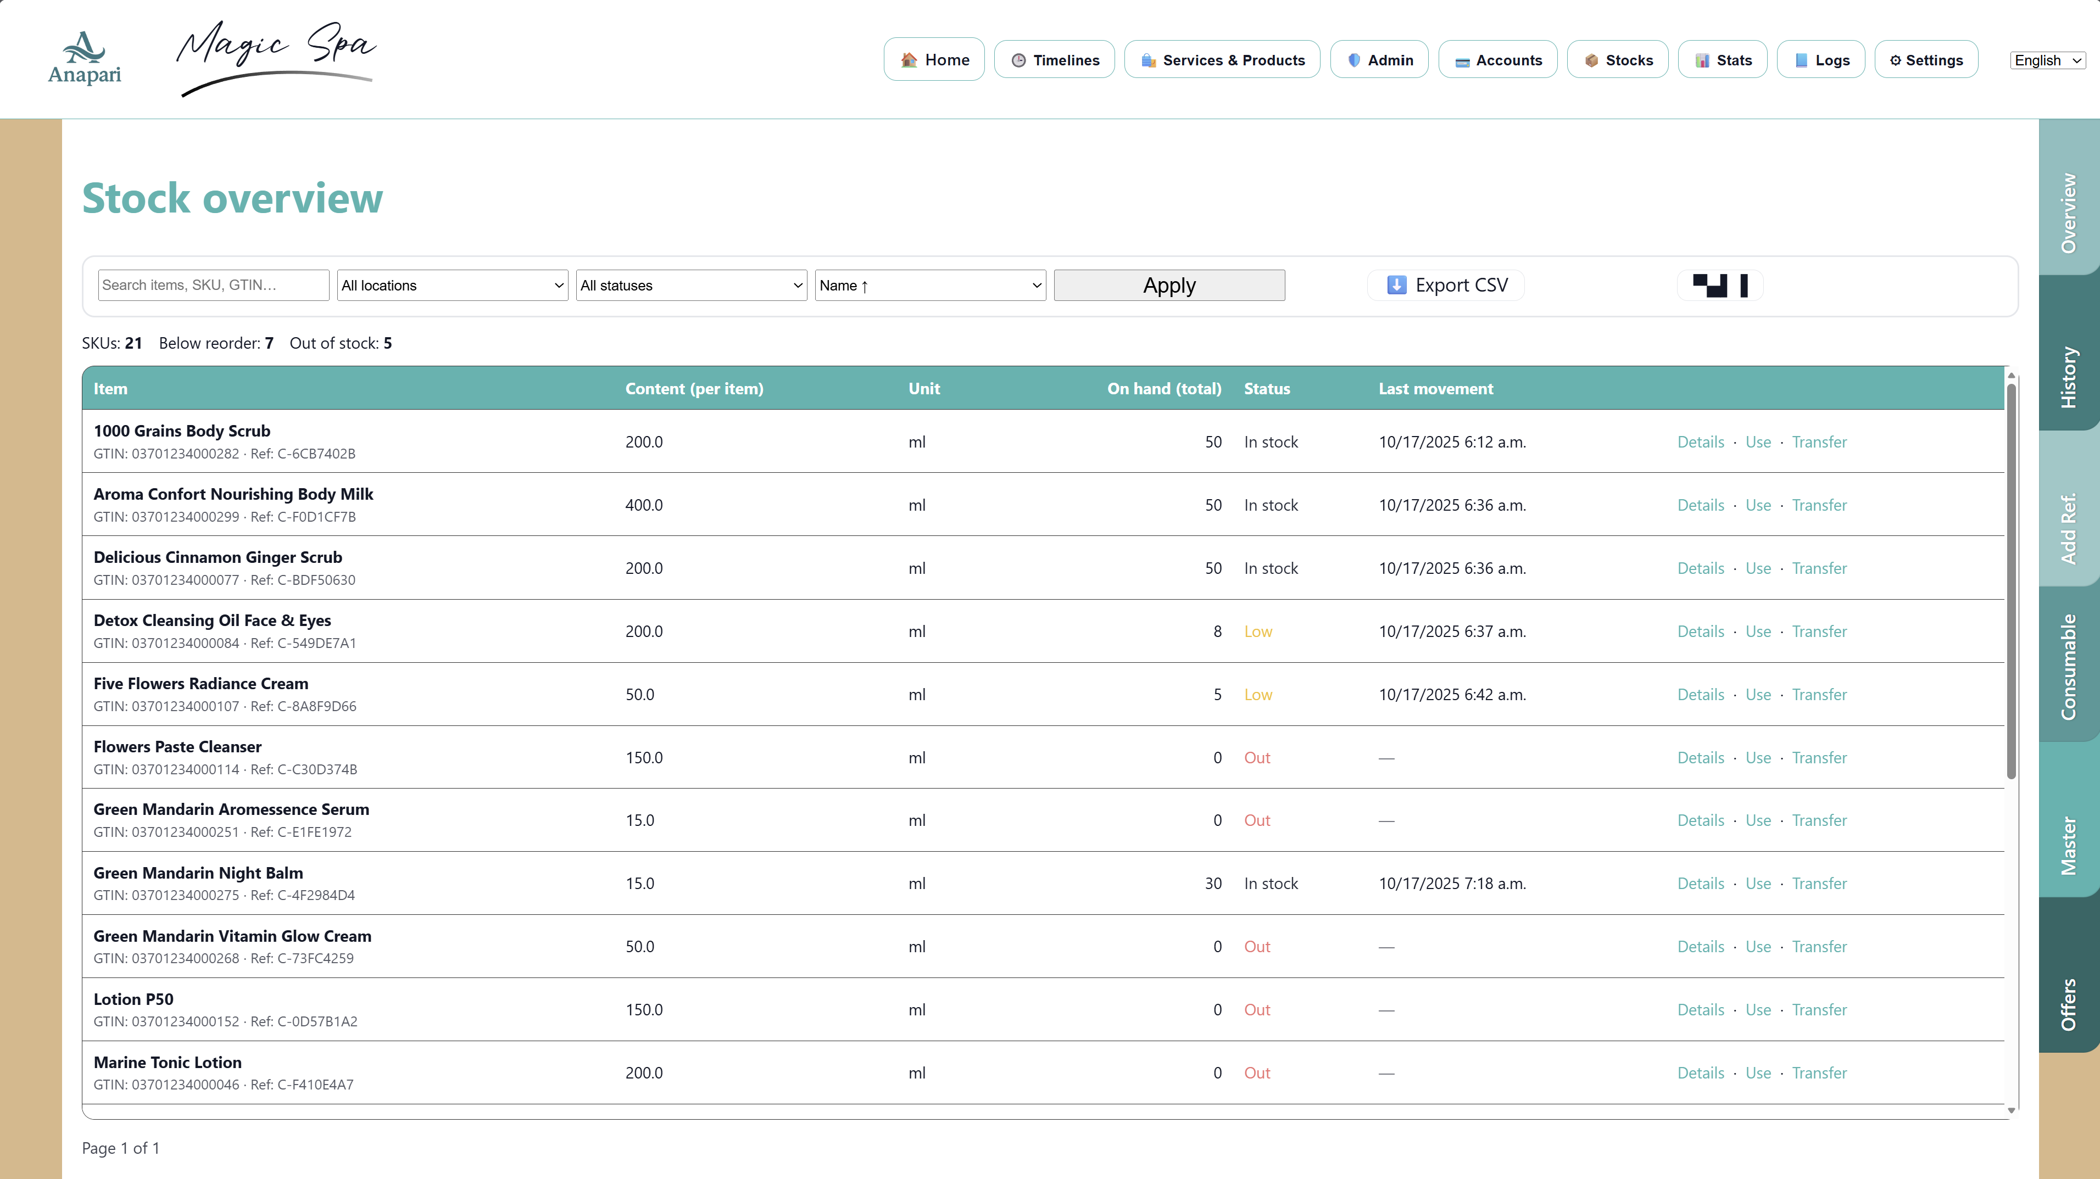Click the Settings gear icon
The width and height of the screenshot is (2100, 1179).
1895,60
